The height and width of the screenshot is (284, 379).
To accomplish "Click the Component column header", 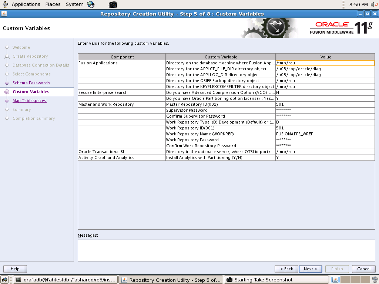I will (x=122, y=57).
